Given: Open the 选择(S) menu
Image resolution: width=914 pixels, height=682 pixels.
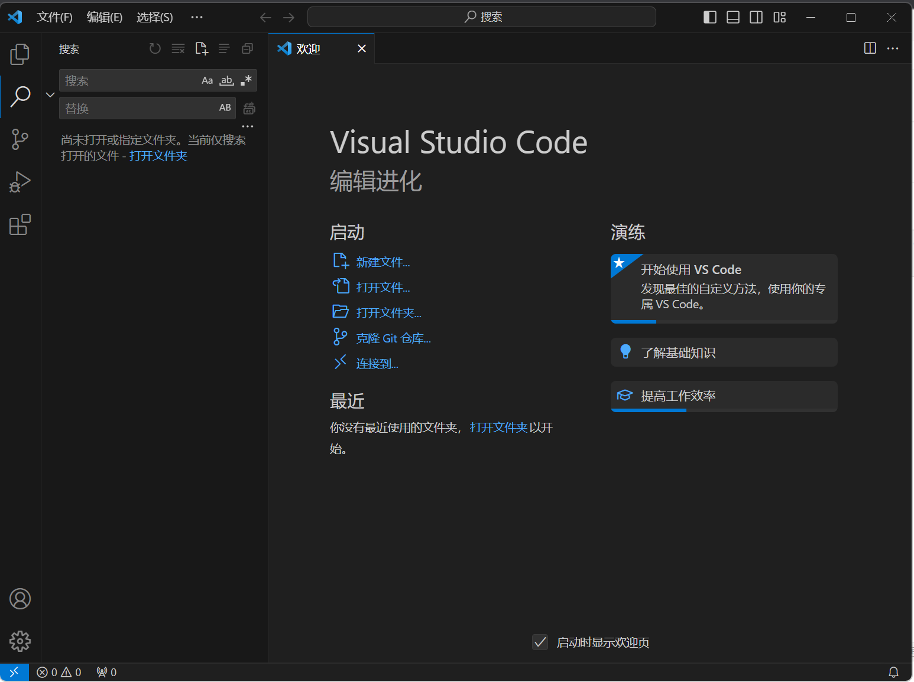Looking at the screenshot, I should tap(155, 17).
